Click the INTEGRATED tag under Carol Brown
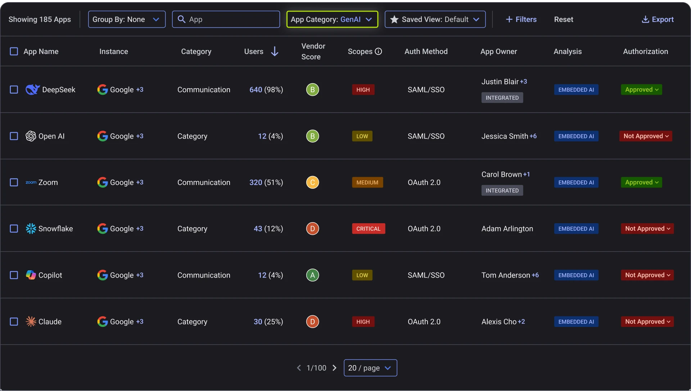Viewport: 691px width, 391px height. click(x=502, y=190)
